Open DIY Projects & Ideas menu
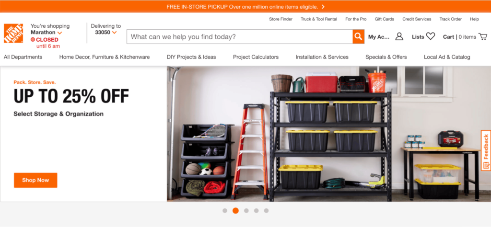491x227 pixels. click(x=191, y=57)
